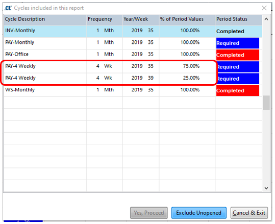The height and width of the screenshot is (224, 275).
Task: Click the Exclude Unopened button
Action: click(198, 213)
